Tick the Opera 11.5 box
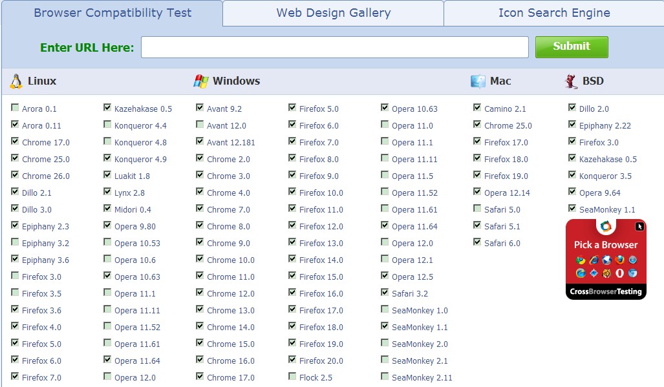This screenshot has height=387, width=664. pos(385,174)
